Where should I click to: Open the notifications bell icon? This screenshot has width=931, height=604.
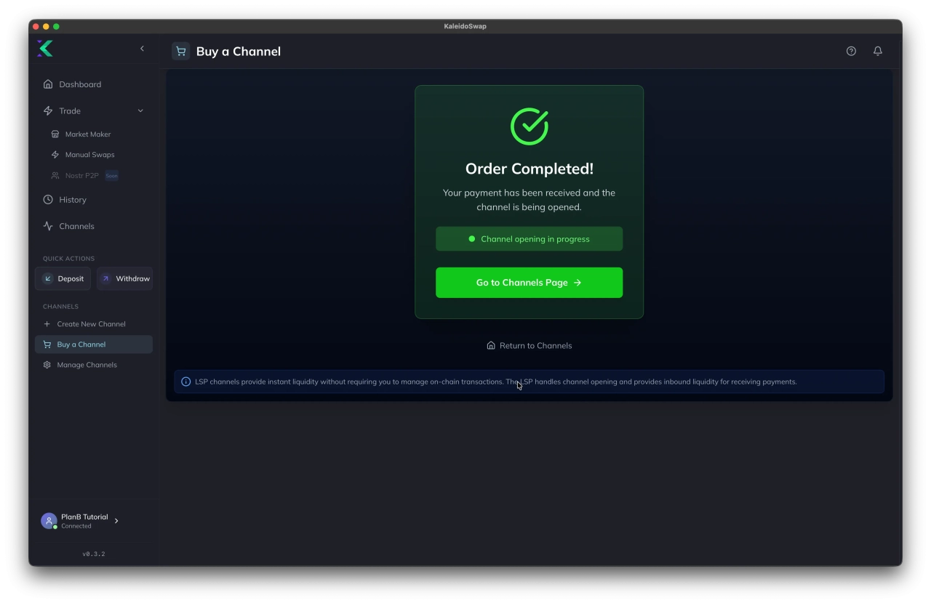(878, 51)
